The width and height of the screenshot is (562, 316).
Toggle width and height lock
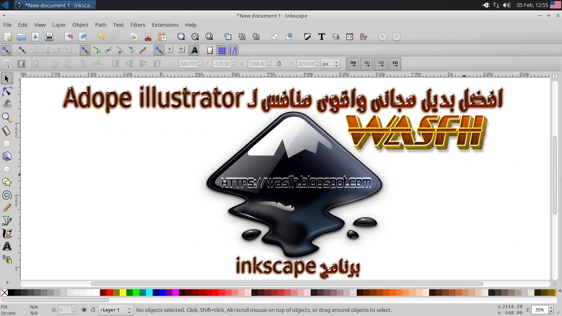click(279, 64)
